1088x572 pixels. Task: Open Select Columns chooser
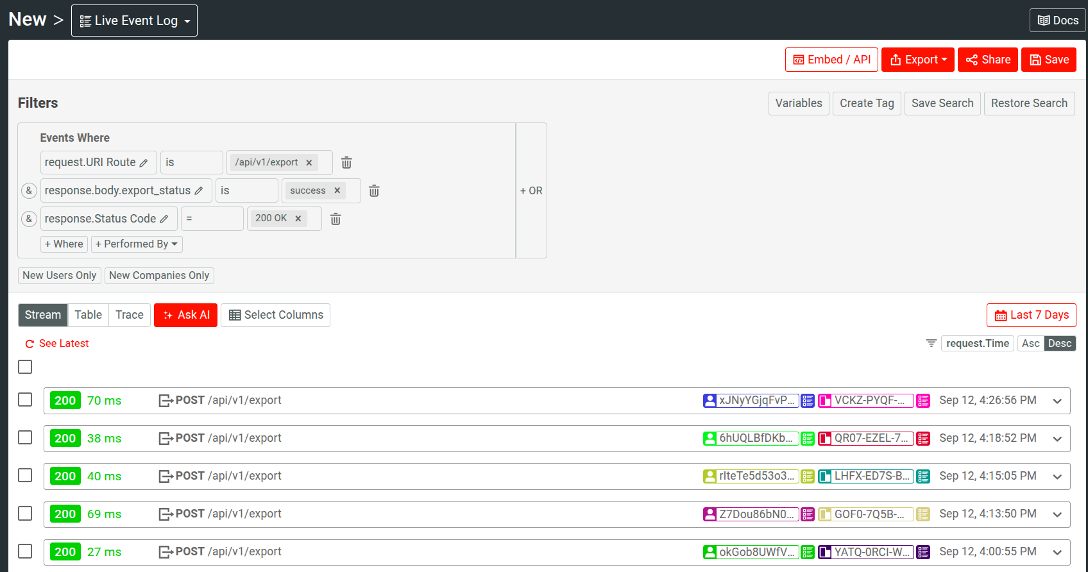[276, 315]
